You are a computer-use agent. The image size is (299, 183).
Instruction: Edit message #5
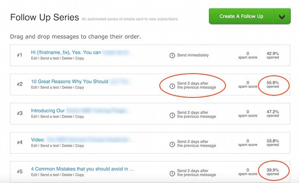34,175
